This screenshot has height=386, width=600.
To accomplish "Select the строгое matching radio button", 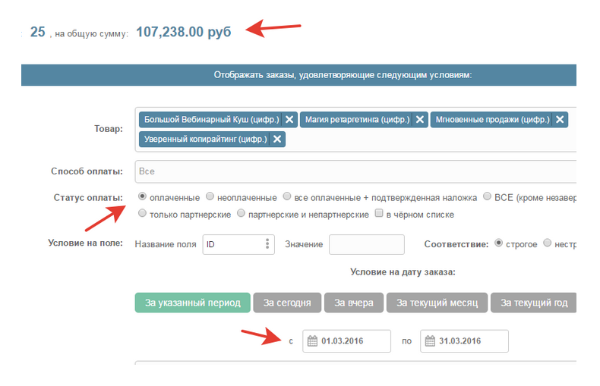I will [498, 243].
